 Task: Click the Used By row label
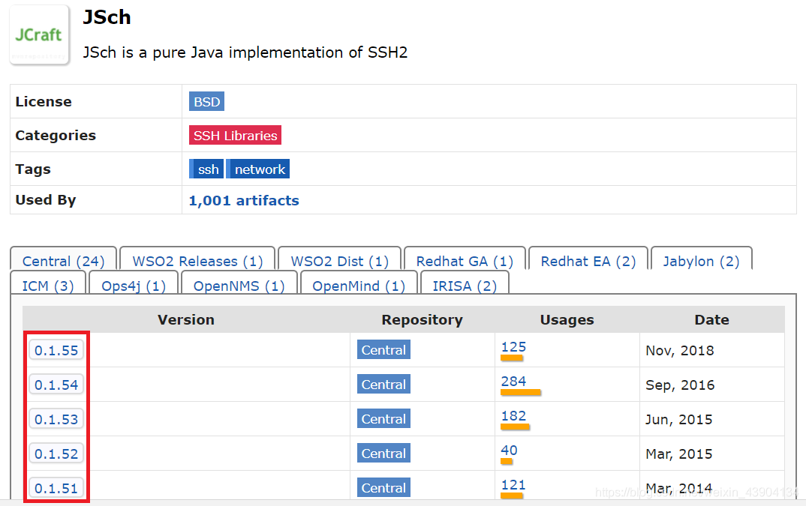tap(46, 200)
